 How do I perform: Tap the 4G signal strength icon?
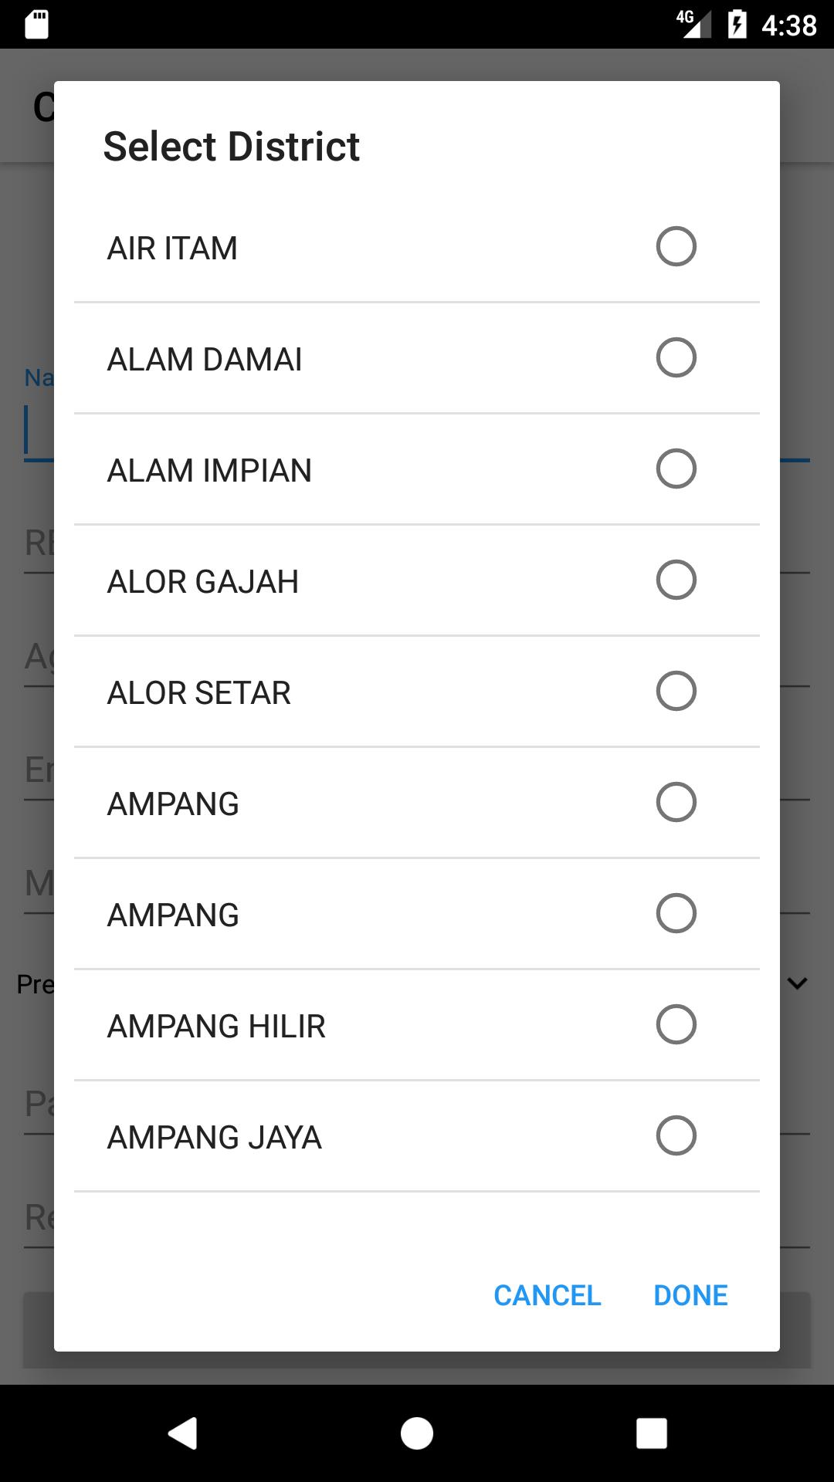(693, 24)
